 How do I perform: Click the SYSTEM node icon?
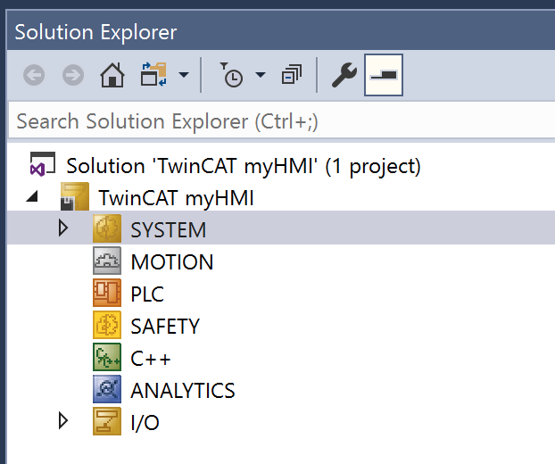coord(107,228)
